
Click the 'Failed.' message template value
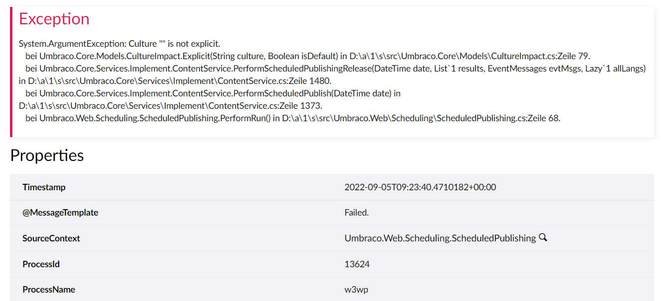(356, 213)
